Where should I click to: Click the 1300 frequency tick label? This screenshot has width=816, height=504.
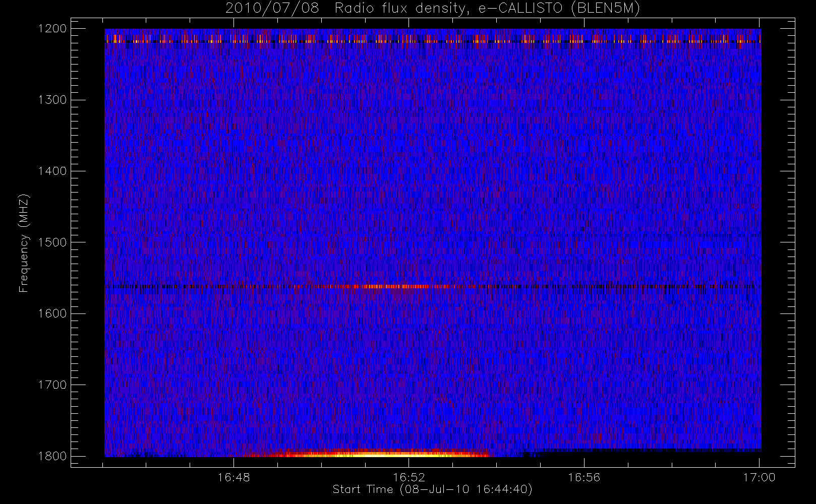coord(52,100)
